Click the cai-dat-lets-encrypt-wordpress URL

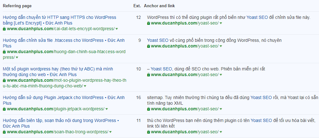pyautogui.click(x=61, y=29)
